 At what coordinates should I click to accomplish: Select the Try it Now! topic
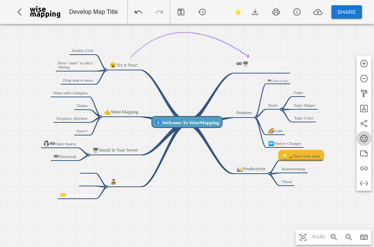[124, 65]
